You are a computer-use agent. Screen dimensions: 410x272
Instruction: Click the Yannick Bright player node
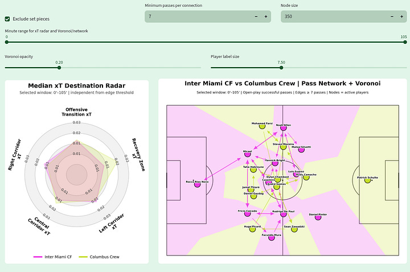coord(275,163)
